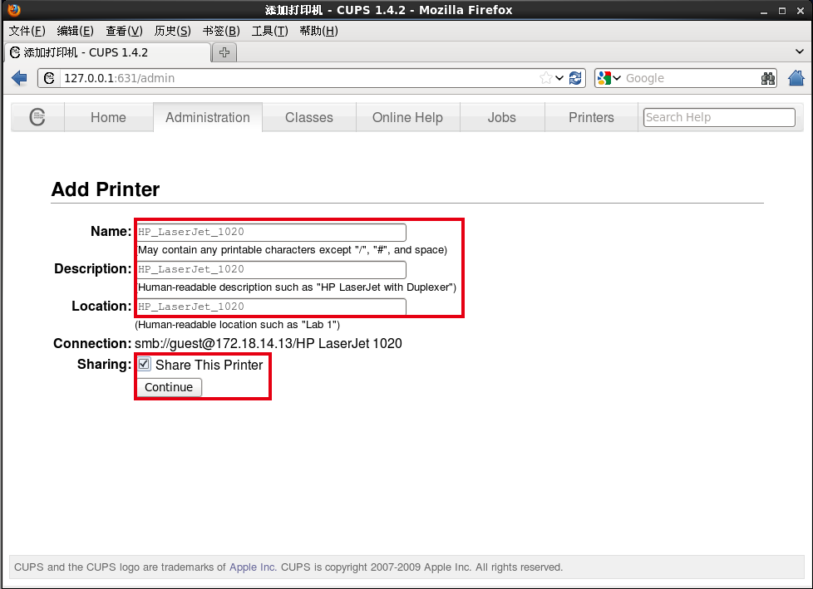Screen dimensions: 813x589
Task: Open the 书签(B) menu
Action: (x=221, y=31)
